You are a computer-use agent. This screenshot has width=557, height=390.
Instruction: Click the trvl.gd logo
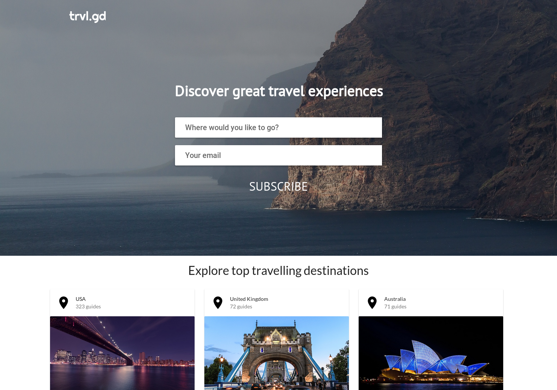click(88, 17)
